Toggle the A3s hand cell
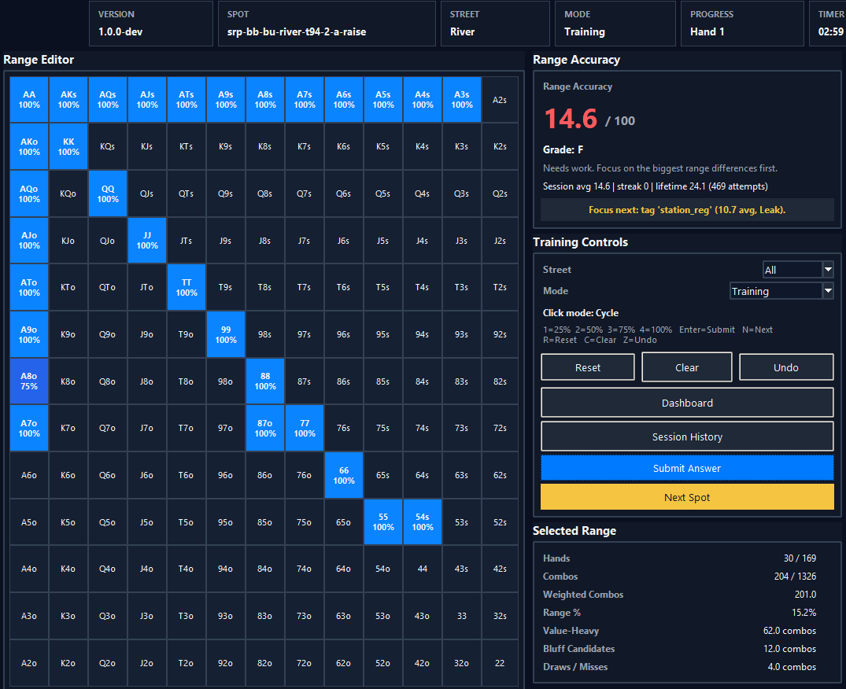 tap(462, 100)
